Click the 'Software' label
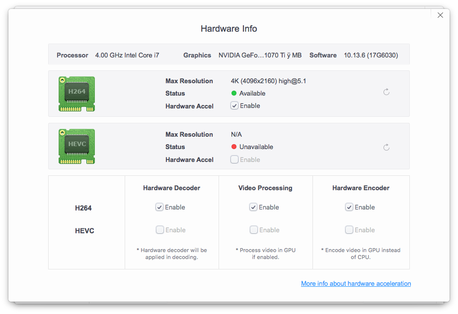Viewport: 458px width, 314px height. coord(323,55)
